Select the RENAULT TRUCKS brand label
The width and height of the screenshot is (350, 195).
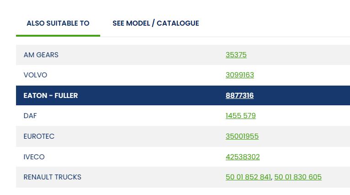[52, 177]
